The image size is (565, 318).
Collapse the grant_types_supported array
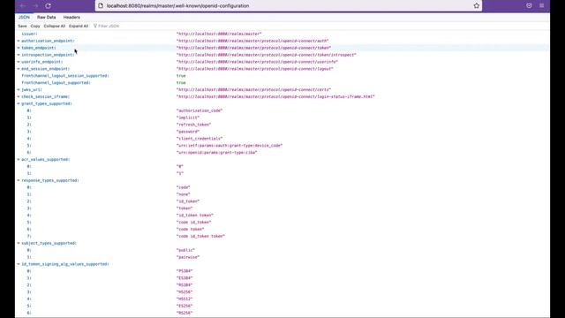(x=19, y=103)
